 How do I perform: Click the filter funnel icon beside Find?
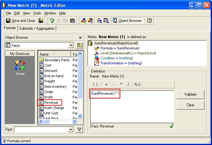[79, 129]
